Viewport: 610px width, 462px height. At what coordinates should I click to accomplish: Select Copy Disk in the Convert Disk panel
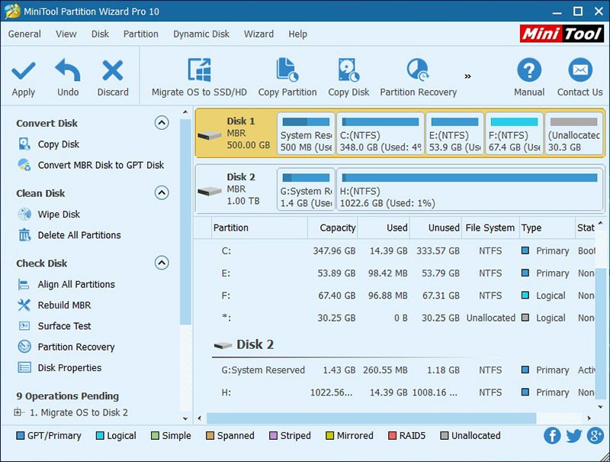[x=59, y=144]
